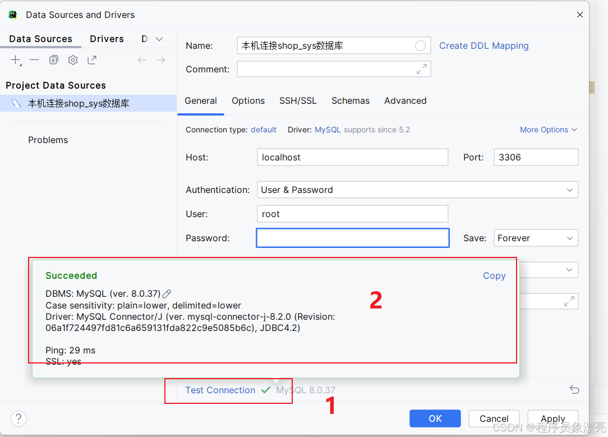The width and height of the screenshot is (608, 437).
Task: Navigate back with left arrow icon
Action: coord(142,60)
